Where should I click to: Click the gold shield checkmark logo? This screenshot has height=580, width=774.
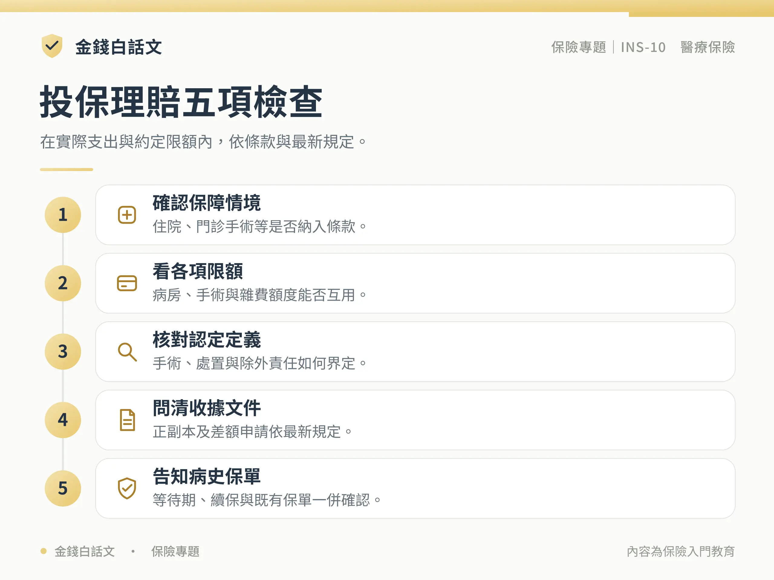click(x=52, y=46)
